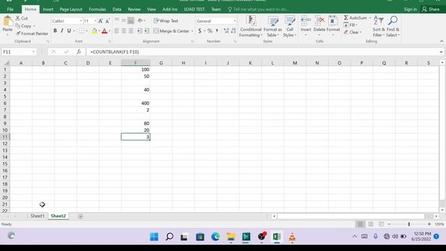Click the formula bar showing COUNTBLANK

tap(262, 52)
